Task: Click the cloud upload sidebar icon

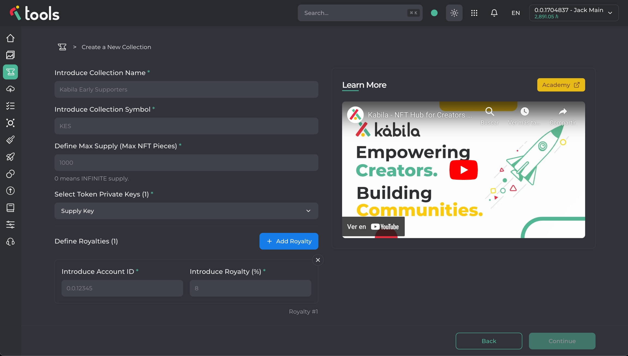Action: [x=10, y=89]
